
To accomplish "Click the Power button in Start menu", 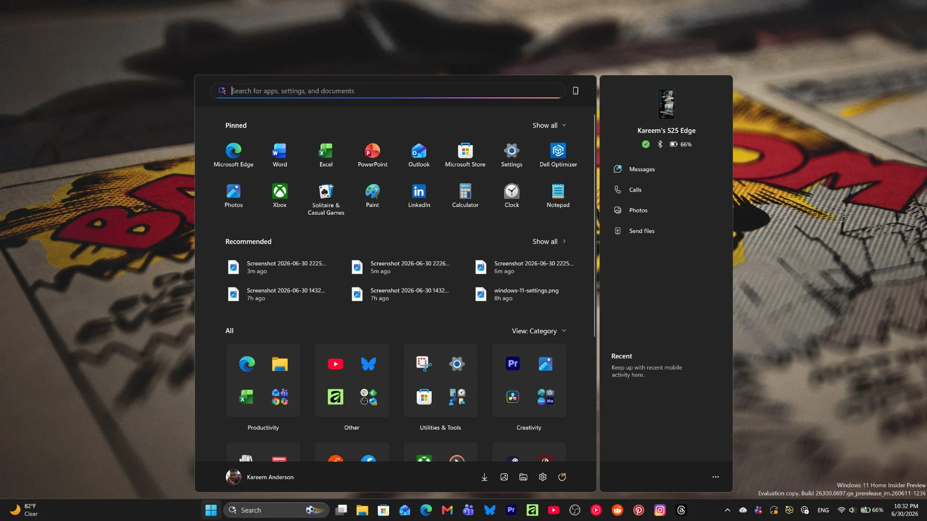I will [x=562, y=477].
